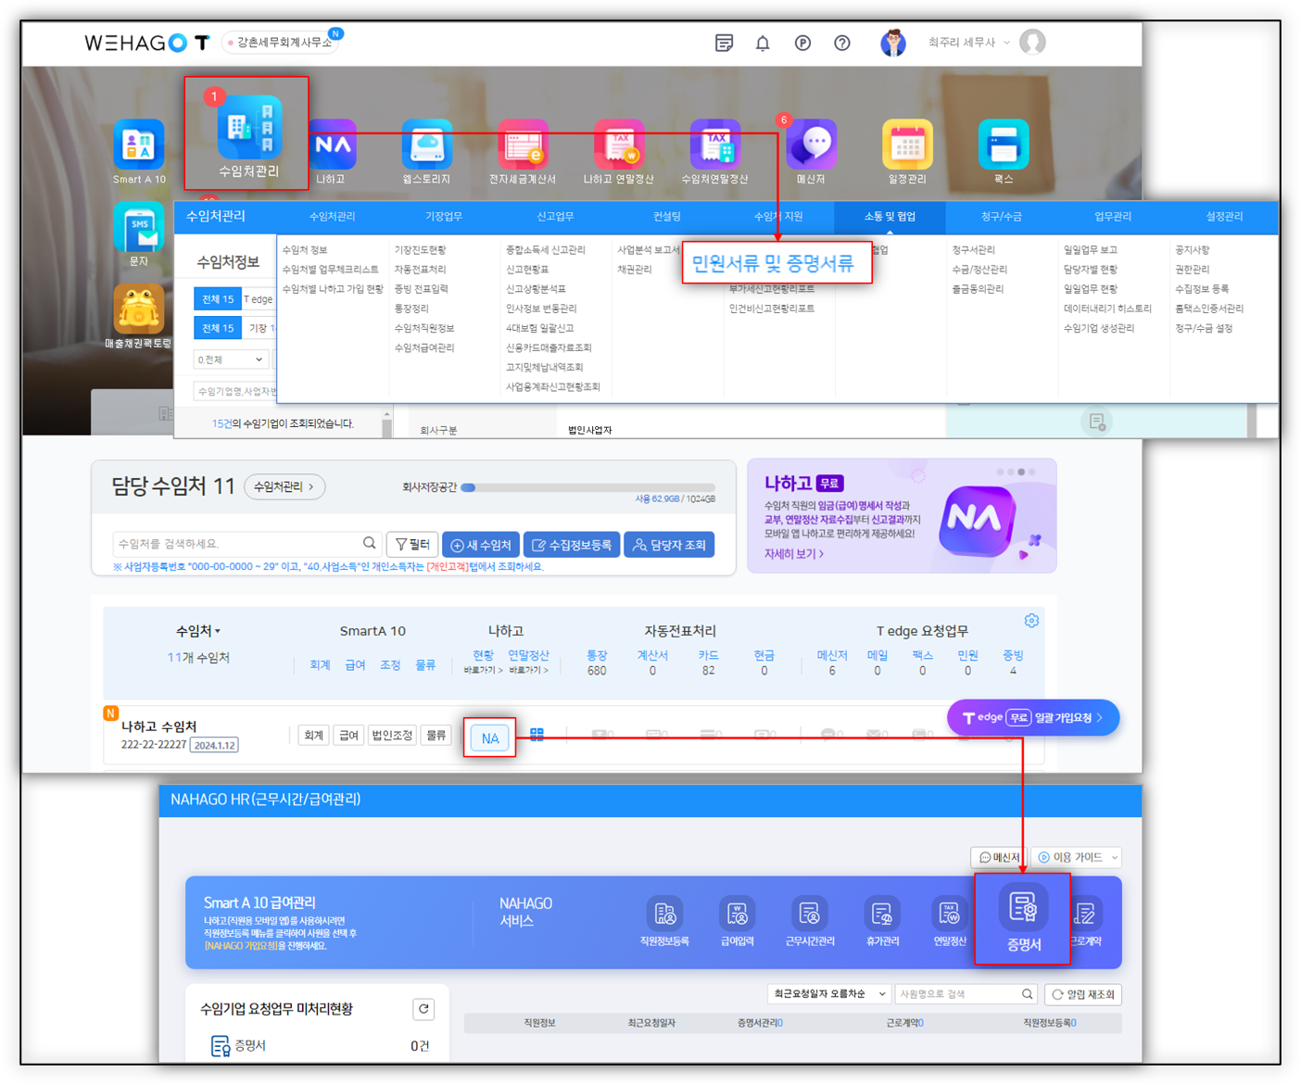Launch the 일정관리 calendar icon
Screen dimensions: 1301x1085
point(907,145)
